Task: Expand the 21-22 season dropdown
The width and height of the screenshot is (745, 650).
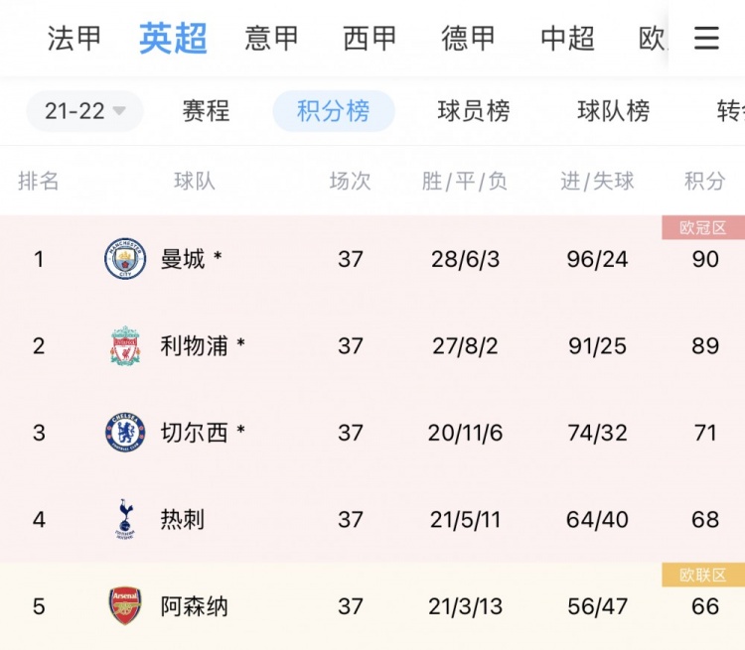Action: click(x=84, y=111)
